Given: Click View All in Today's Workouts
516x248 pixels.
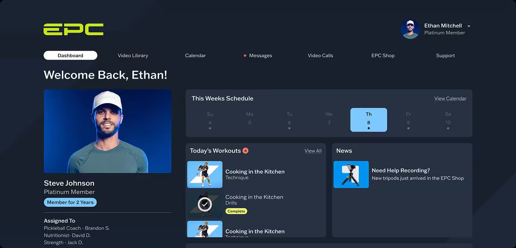Looking at the screenshot, I should coord(313,151).
